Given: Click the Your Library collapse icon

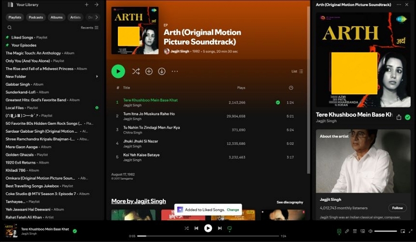Looking at the screenshot, I should [10, 5].
